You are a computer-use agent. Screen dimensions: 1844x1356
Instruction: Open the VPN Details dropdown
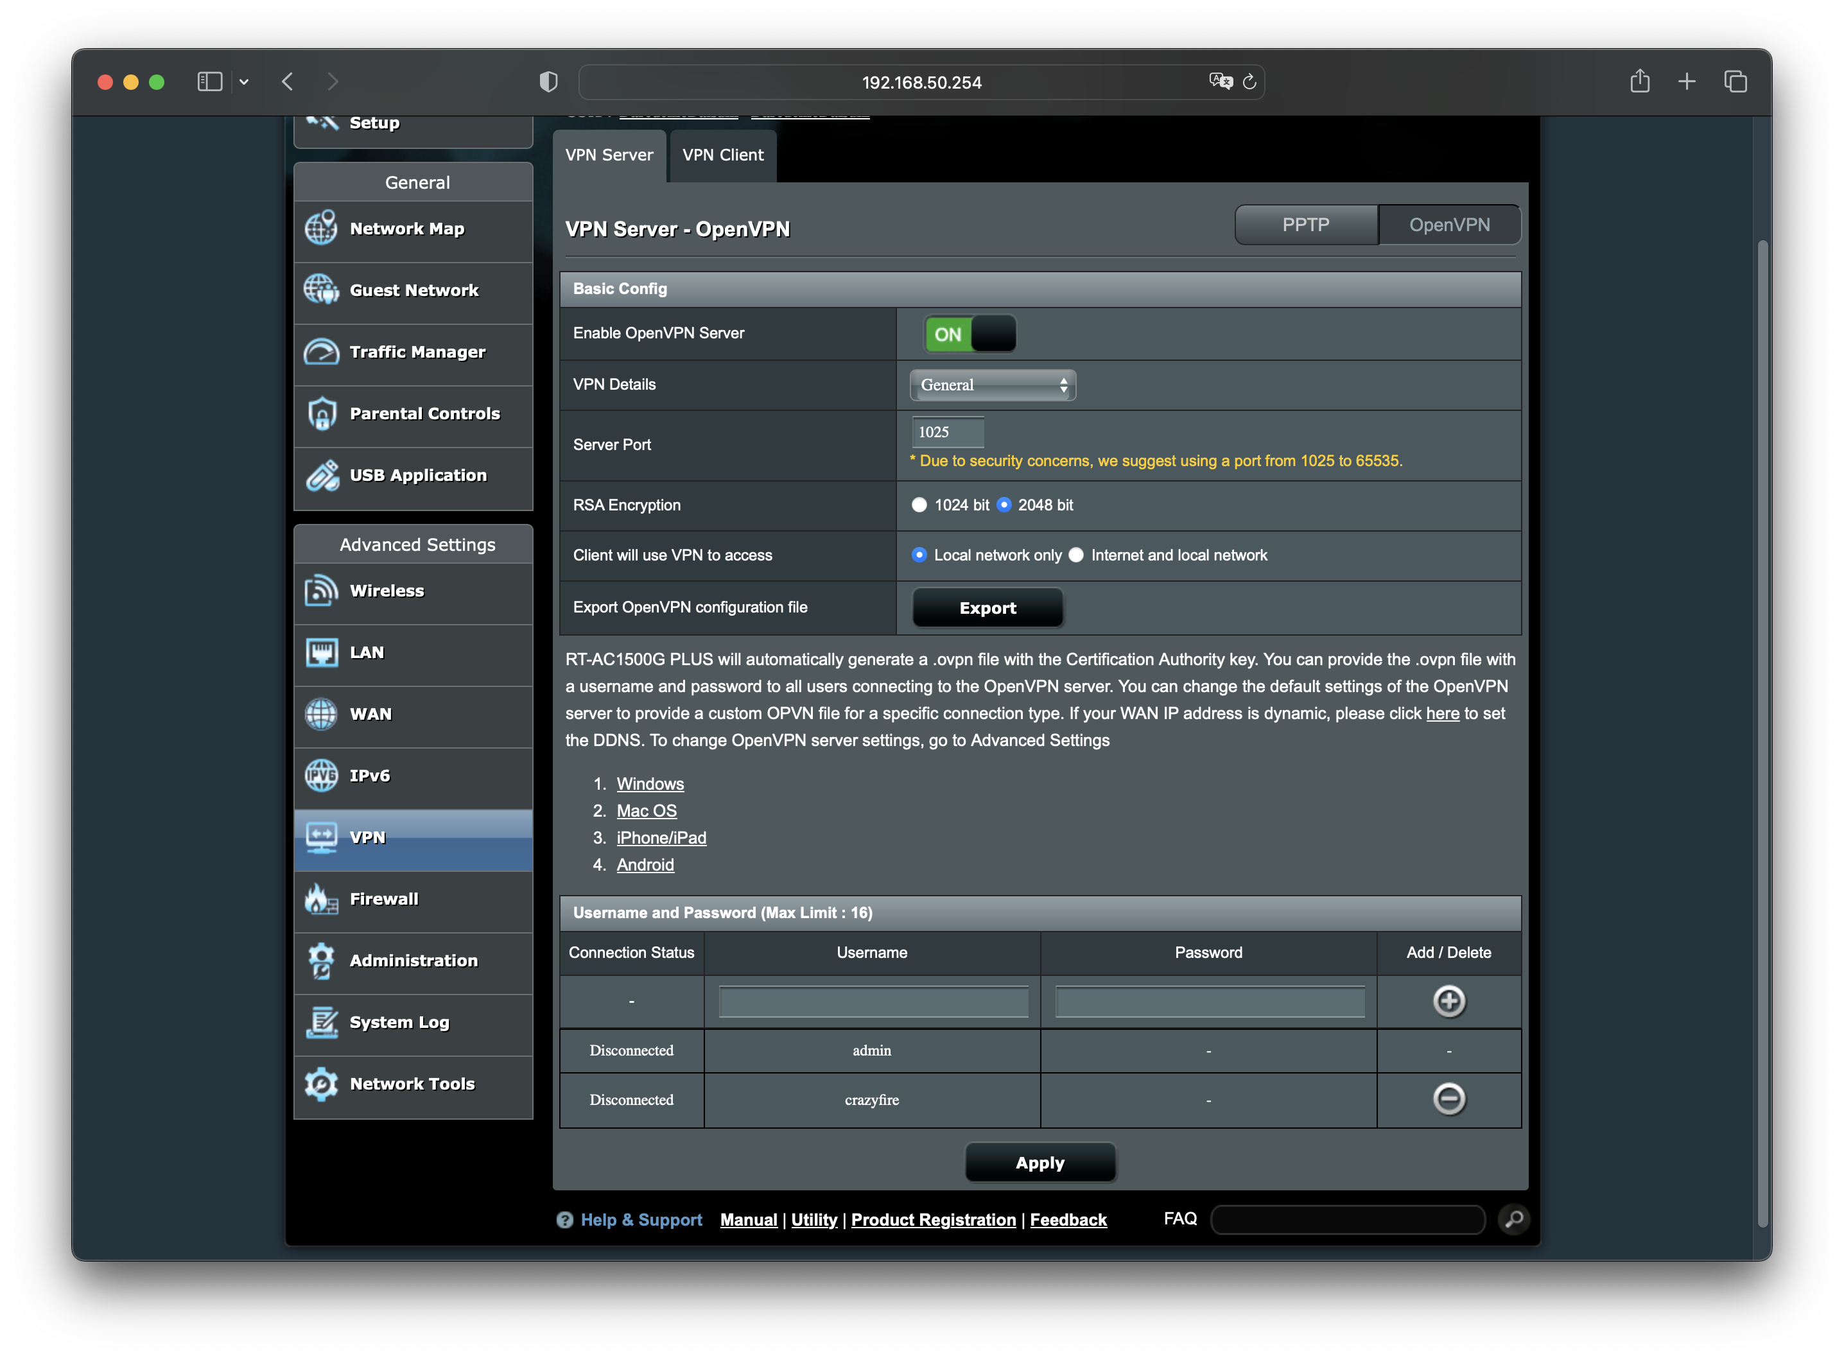[x=992, y=385]
